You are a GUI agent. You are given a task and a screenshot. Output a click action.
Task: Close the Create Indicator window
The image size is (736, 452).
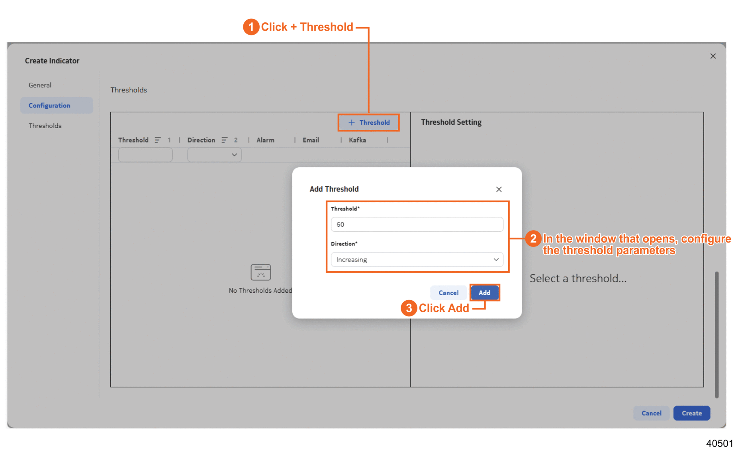[x=713, y=56]
